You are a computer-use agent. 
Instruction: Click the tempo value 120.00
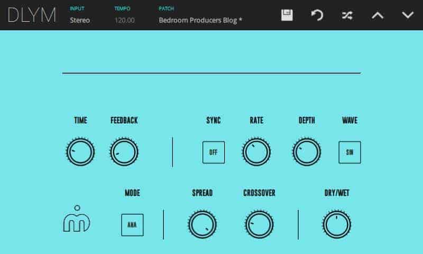tap(124, 20)
